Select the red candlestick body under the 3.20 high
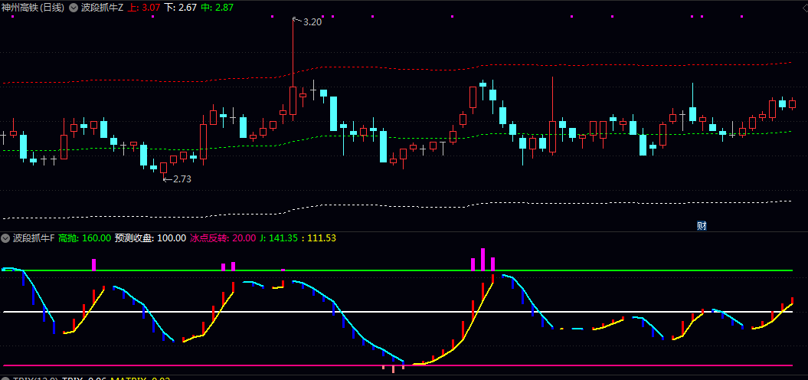The height and width of the screenshot is (380, 808). coord(293,100)
